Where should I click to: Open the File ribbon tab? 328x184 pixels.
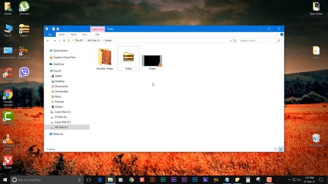(50, 34)
